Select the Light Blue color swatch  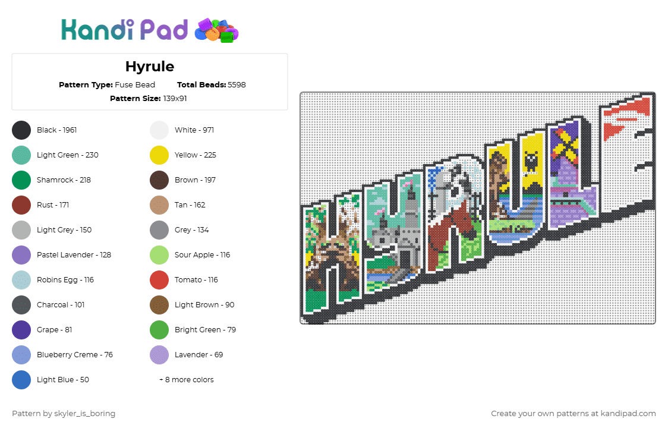[x=21, y=380]
